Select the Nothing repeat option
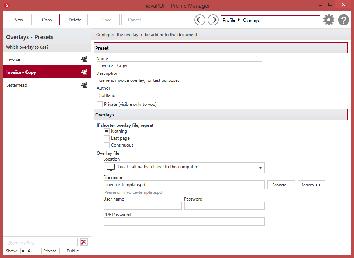Screen dimensions: 354x258 tap(107, 131)
